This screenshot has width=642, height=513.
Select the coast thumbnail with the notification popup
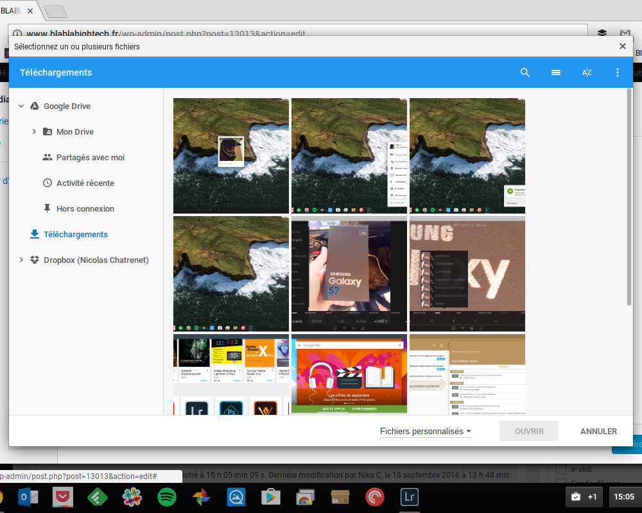(x=467, y=156)
